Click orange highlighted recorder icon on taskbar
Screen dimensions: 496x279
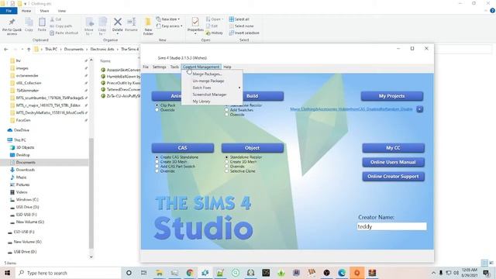point(356,273)
